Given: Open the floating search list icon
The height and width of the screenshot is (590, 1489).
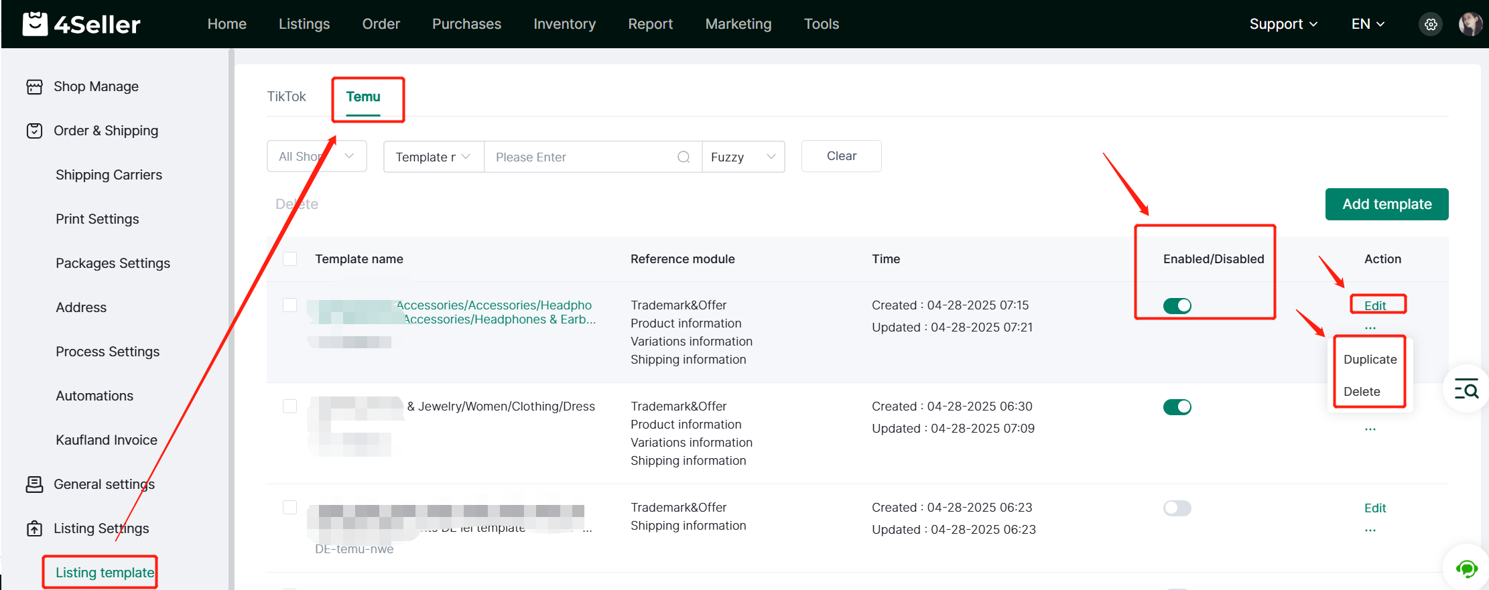Looking at the screenshot, I should [1466, 388].
